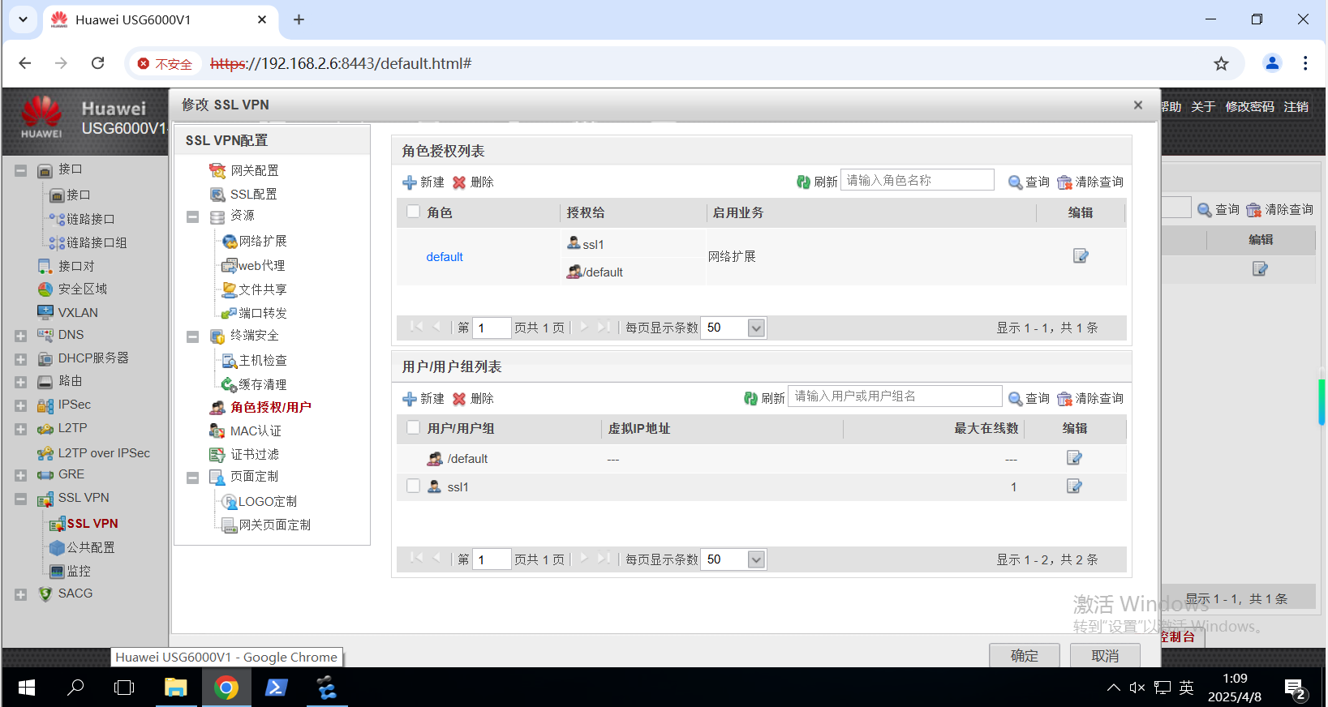Click 删除 in role authorization list

pos(473,182)
